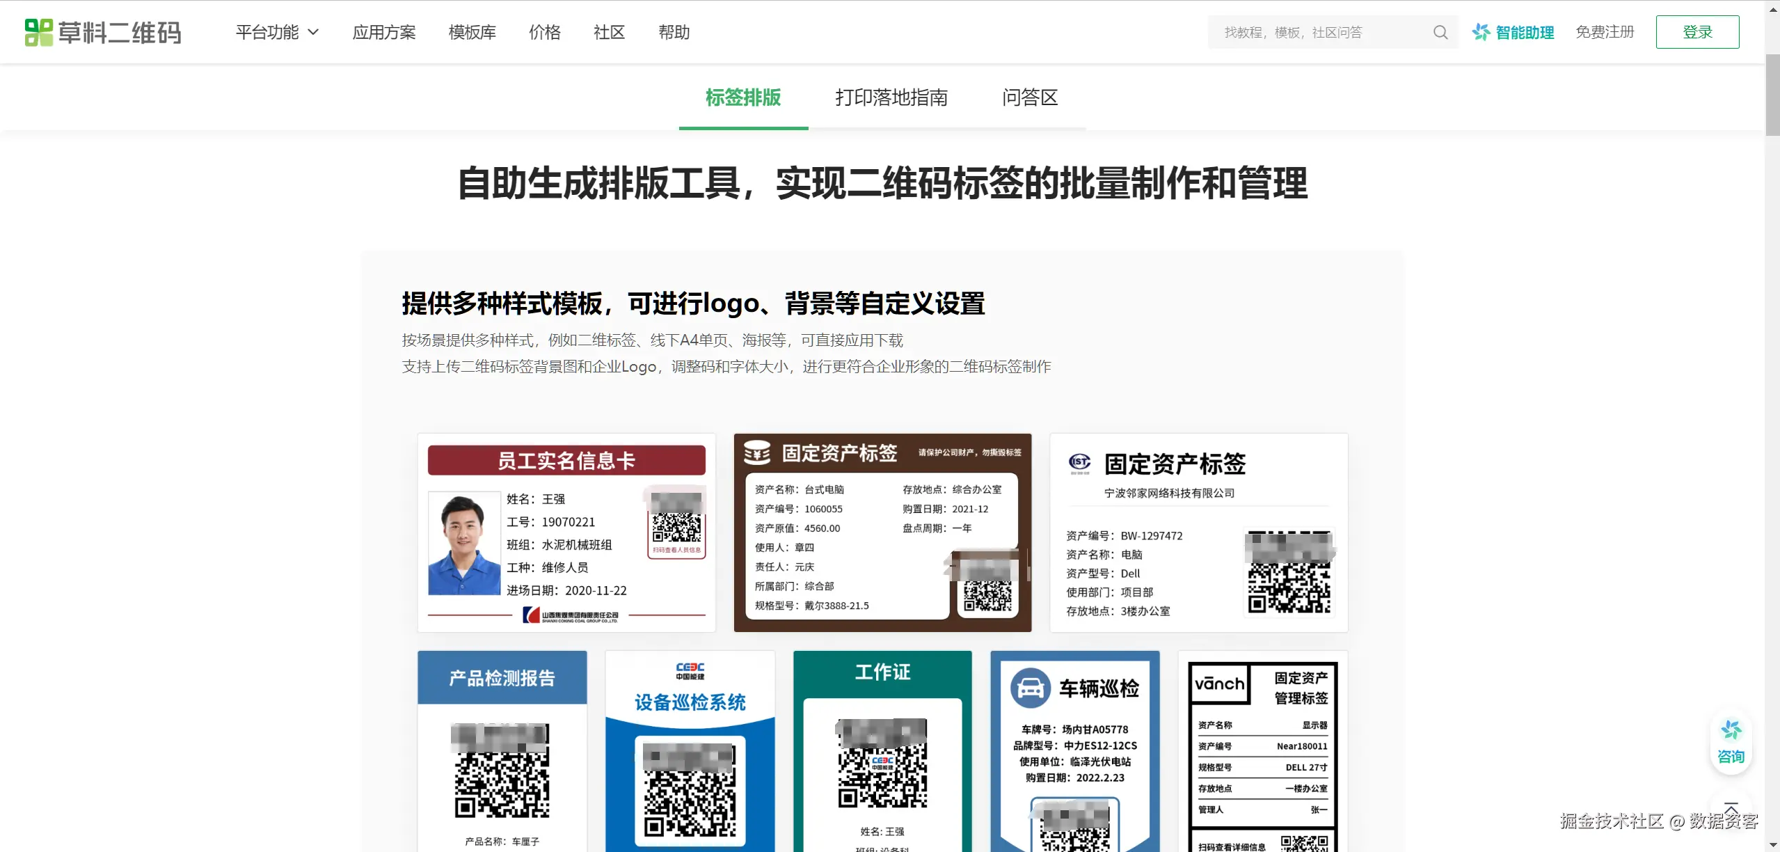Click the car icon on 车辆巡检 template

pyautogui.click(x=1030, y=688)
